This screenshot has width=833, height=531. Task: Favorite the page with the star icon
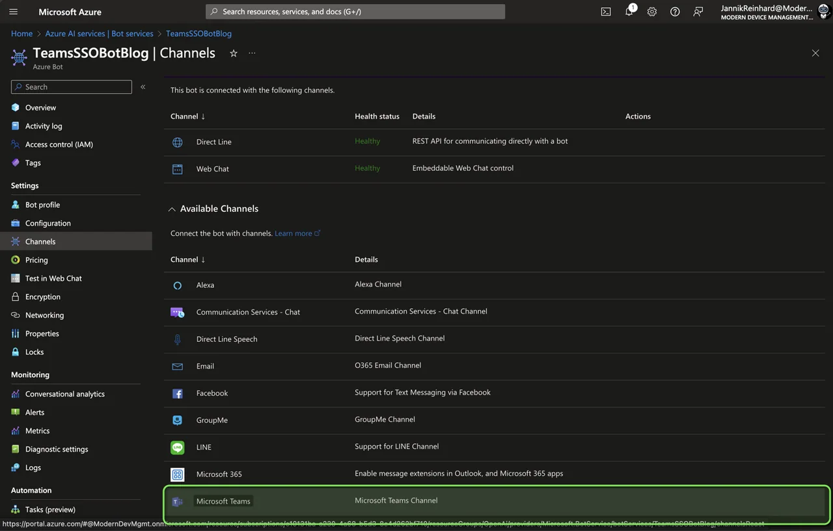point(234,53)
